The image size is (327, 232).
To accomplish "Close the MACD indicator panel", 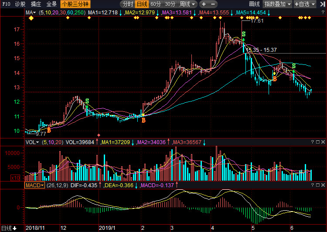I will (x=323, y=185).
